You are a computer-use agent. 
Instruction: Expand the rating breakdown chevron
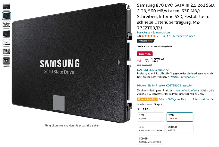[158, 36]
